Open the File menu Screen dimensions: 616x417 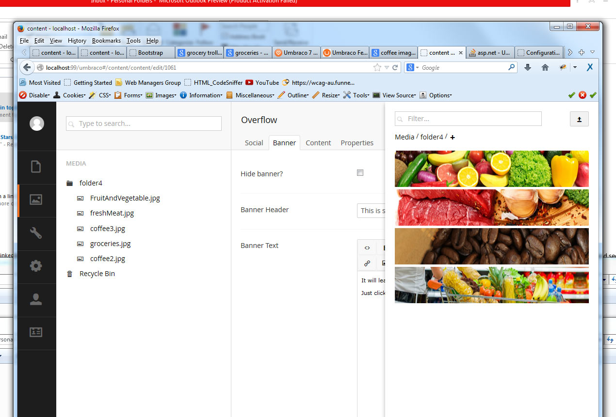[24, 41]
